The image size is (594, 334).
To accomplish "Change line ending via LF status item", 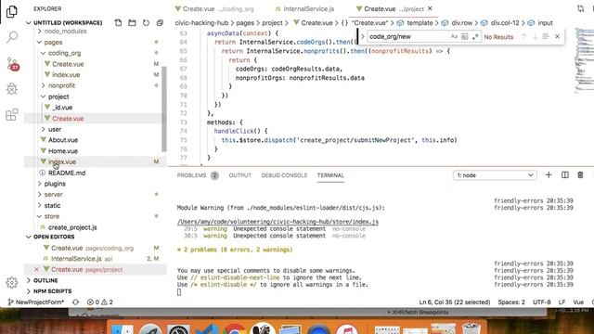I will click(x=562, y=302).
